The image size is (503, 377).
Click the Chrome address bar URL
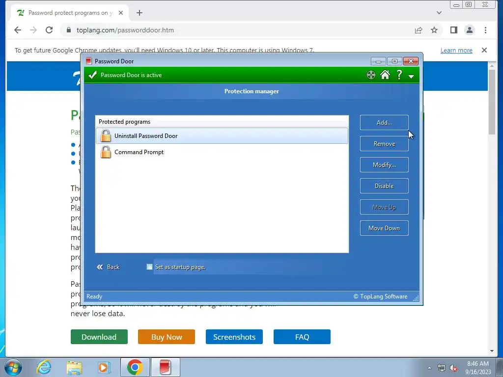click(x=125, y=30)
